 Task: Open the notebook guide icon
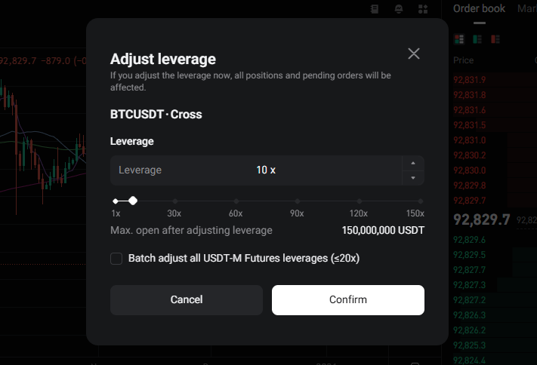pyautogui.click(x=375, y=9)
